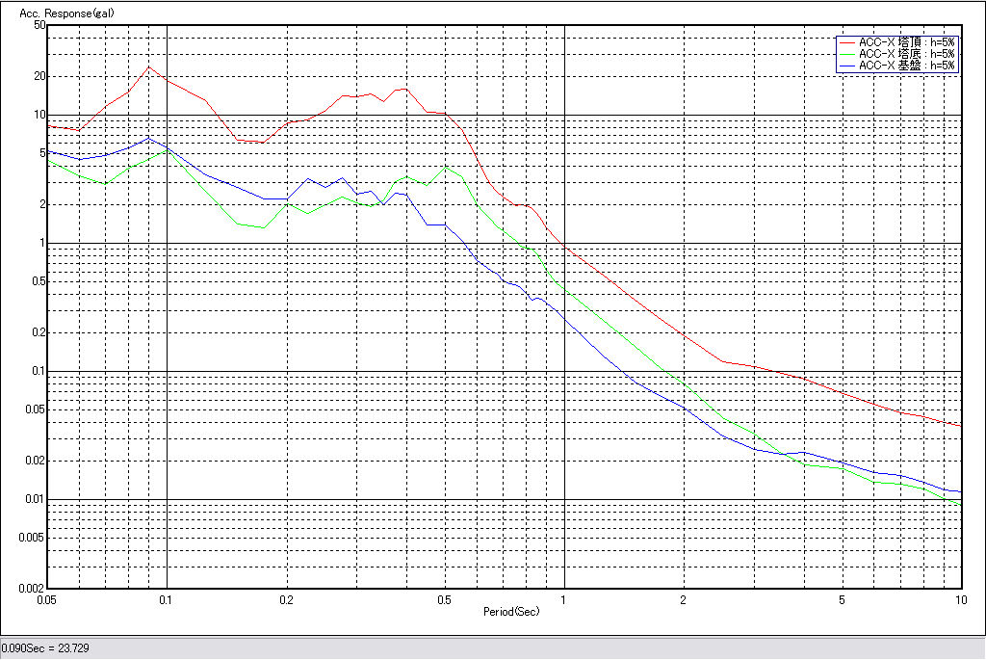Click the 2 tick label on the period axis
The height and width of the screenshot is (660, 986).
pyautogui.click(x=684, y=599)
